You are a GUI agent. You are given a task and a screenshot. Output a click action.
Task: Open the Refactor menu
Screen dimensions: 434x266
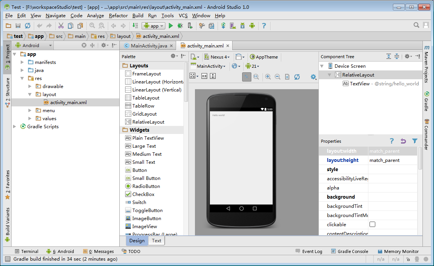point(118,15)
